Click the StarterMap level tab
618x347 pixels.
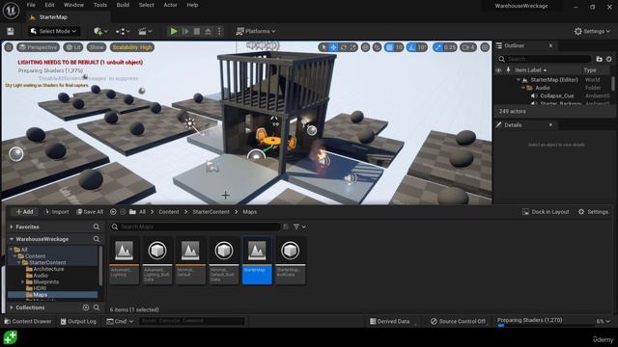(x=53, y=17)
